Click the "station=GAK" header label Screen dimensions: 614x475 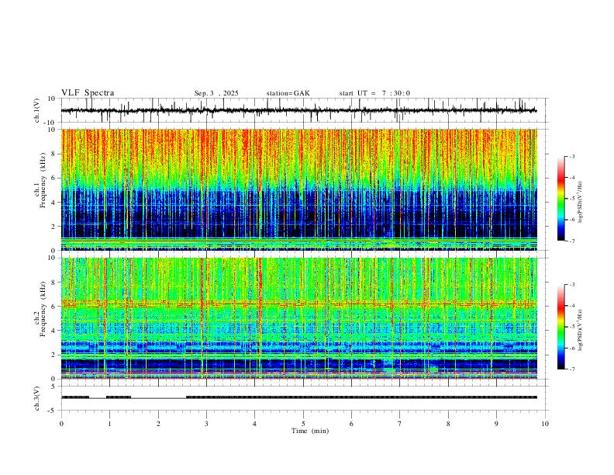click(x=288, y=93)
